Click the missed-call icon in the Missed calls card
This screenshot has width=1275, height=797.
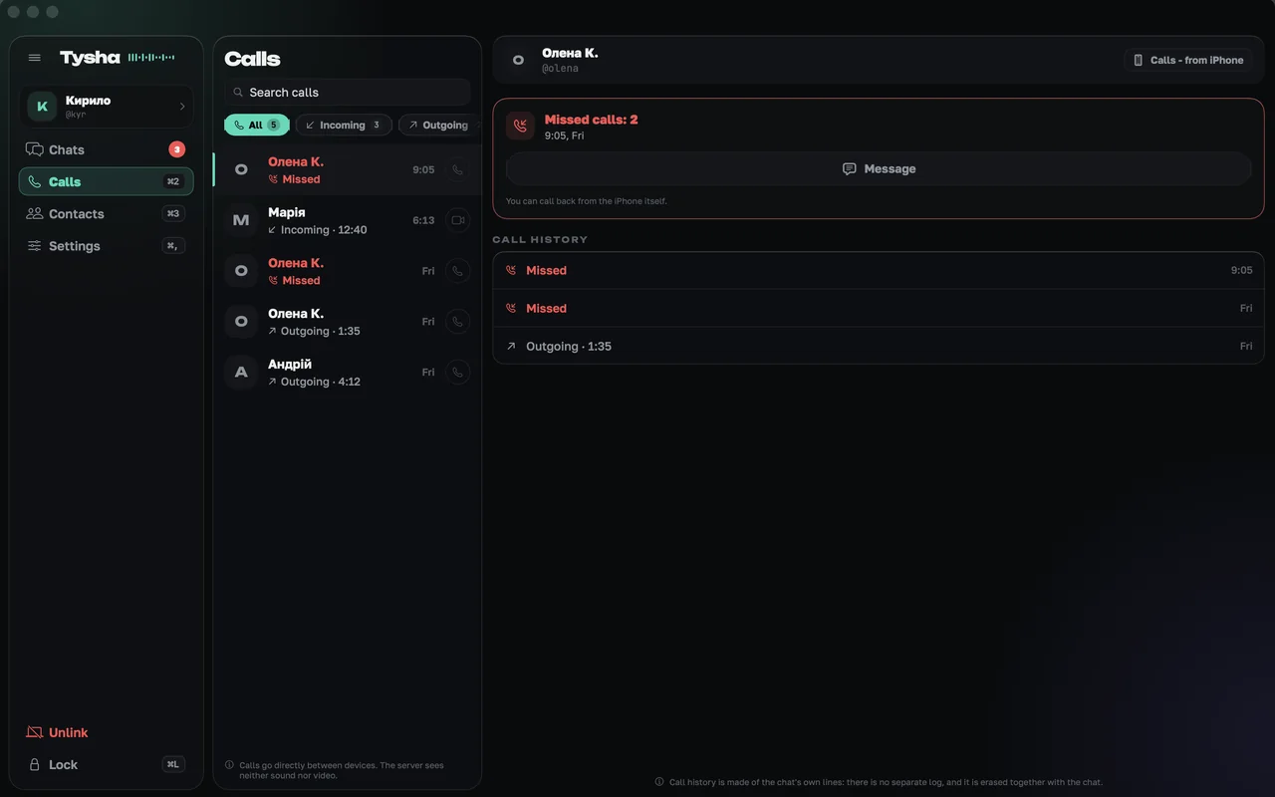pyautogui.click(x=520, y=126)
